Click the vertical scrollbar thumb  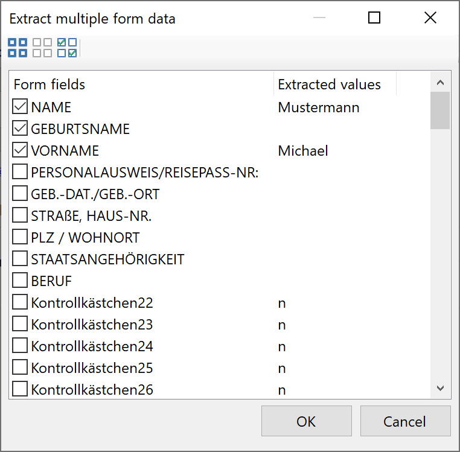pos(440,110)
